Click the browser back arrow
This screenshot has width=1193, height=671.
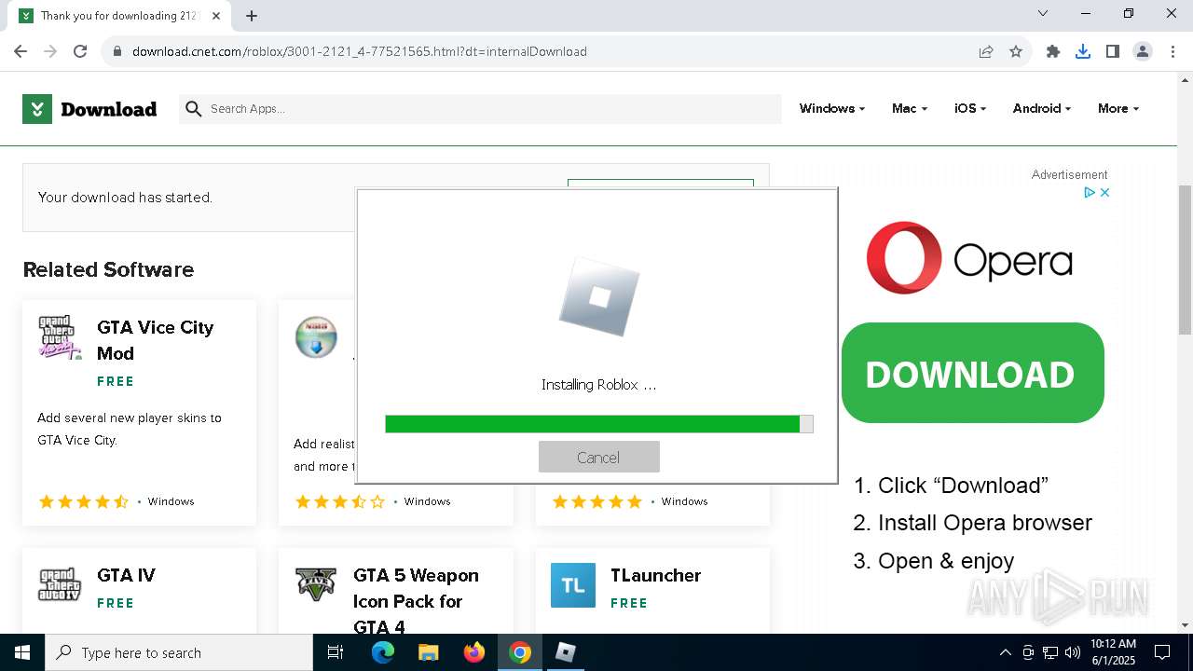(21, 51)
